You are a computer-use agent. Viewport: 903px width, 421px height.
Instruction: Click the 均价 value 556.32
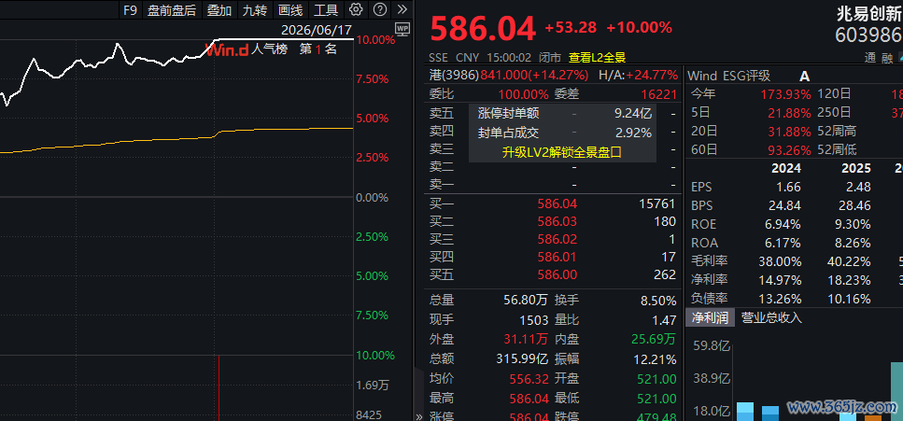pos(529,379)
